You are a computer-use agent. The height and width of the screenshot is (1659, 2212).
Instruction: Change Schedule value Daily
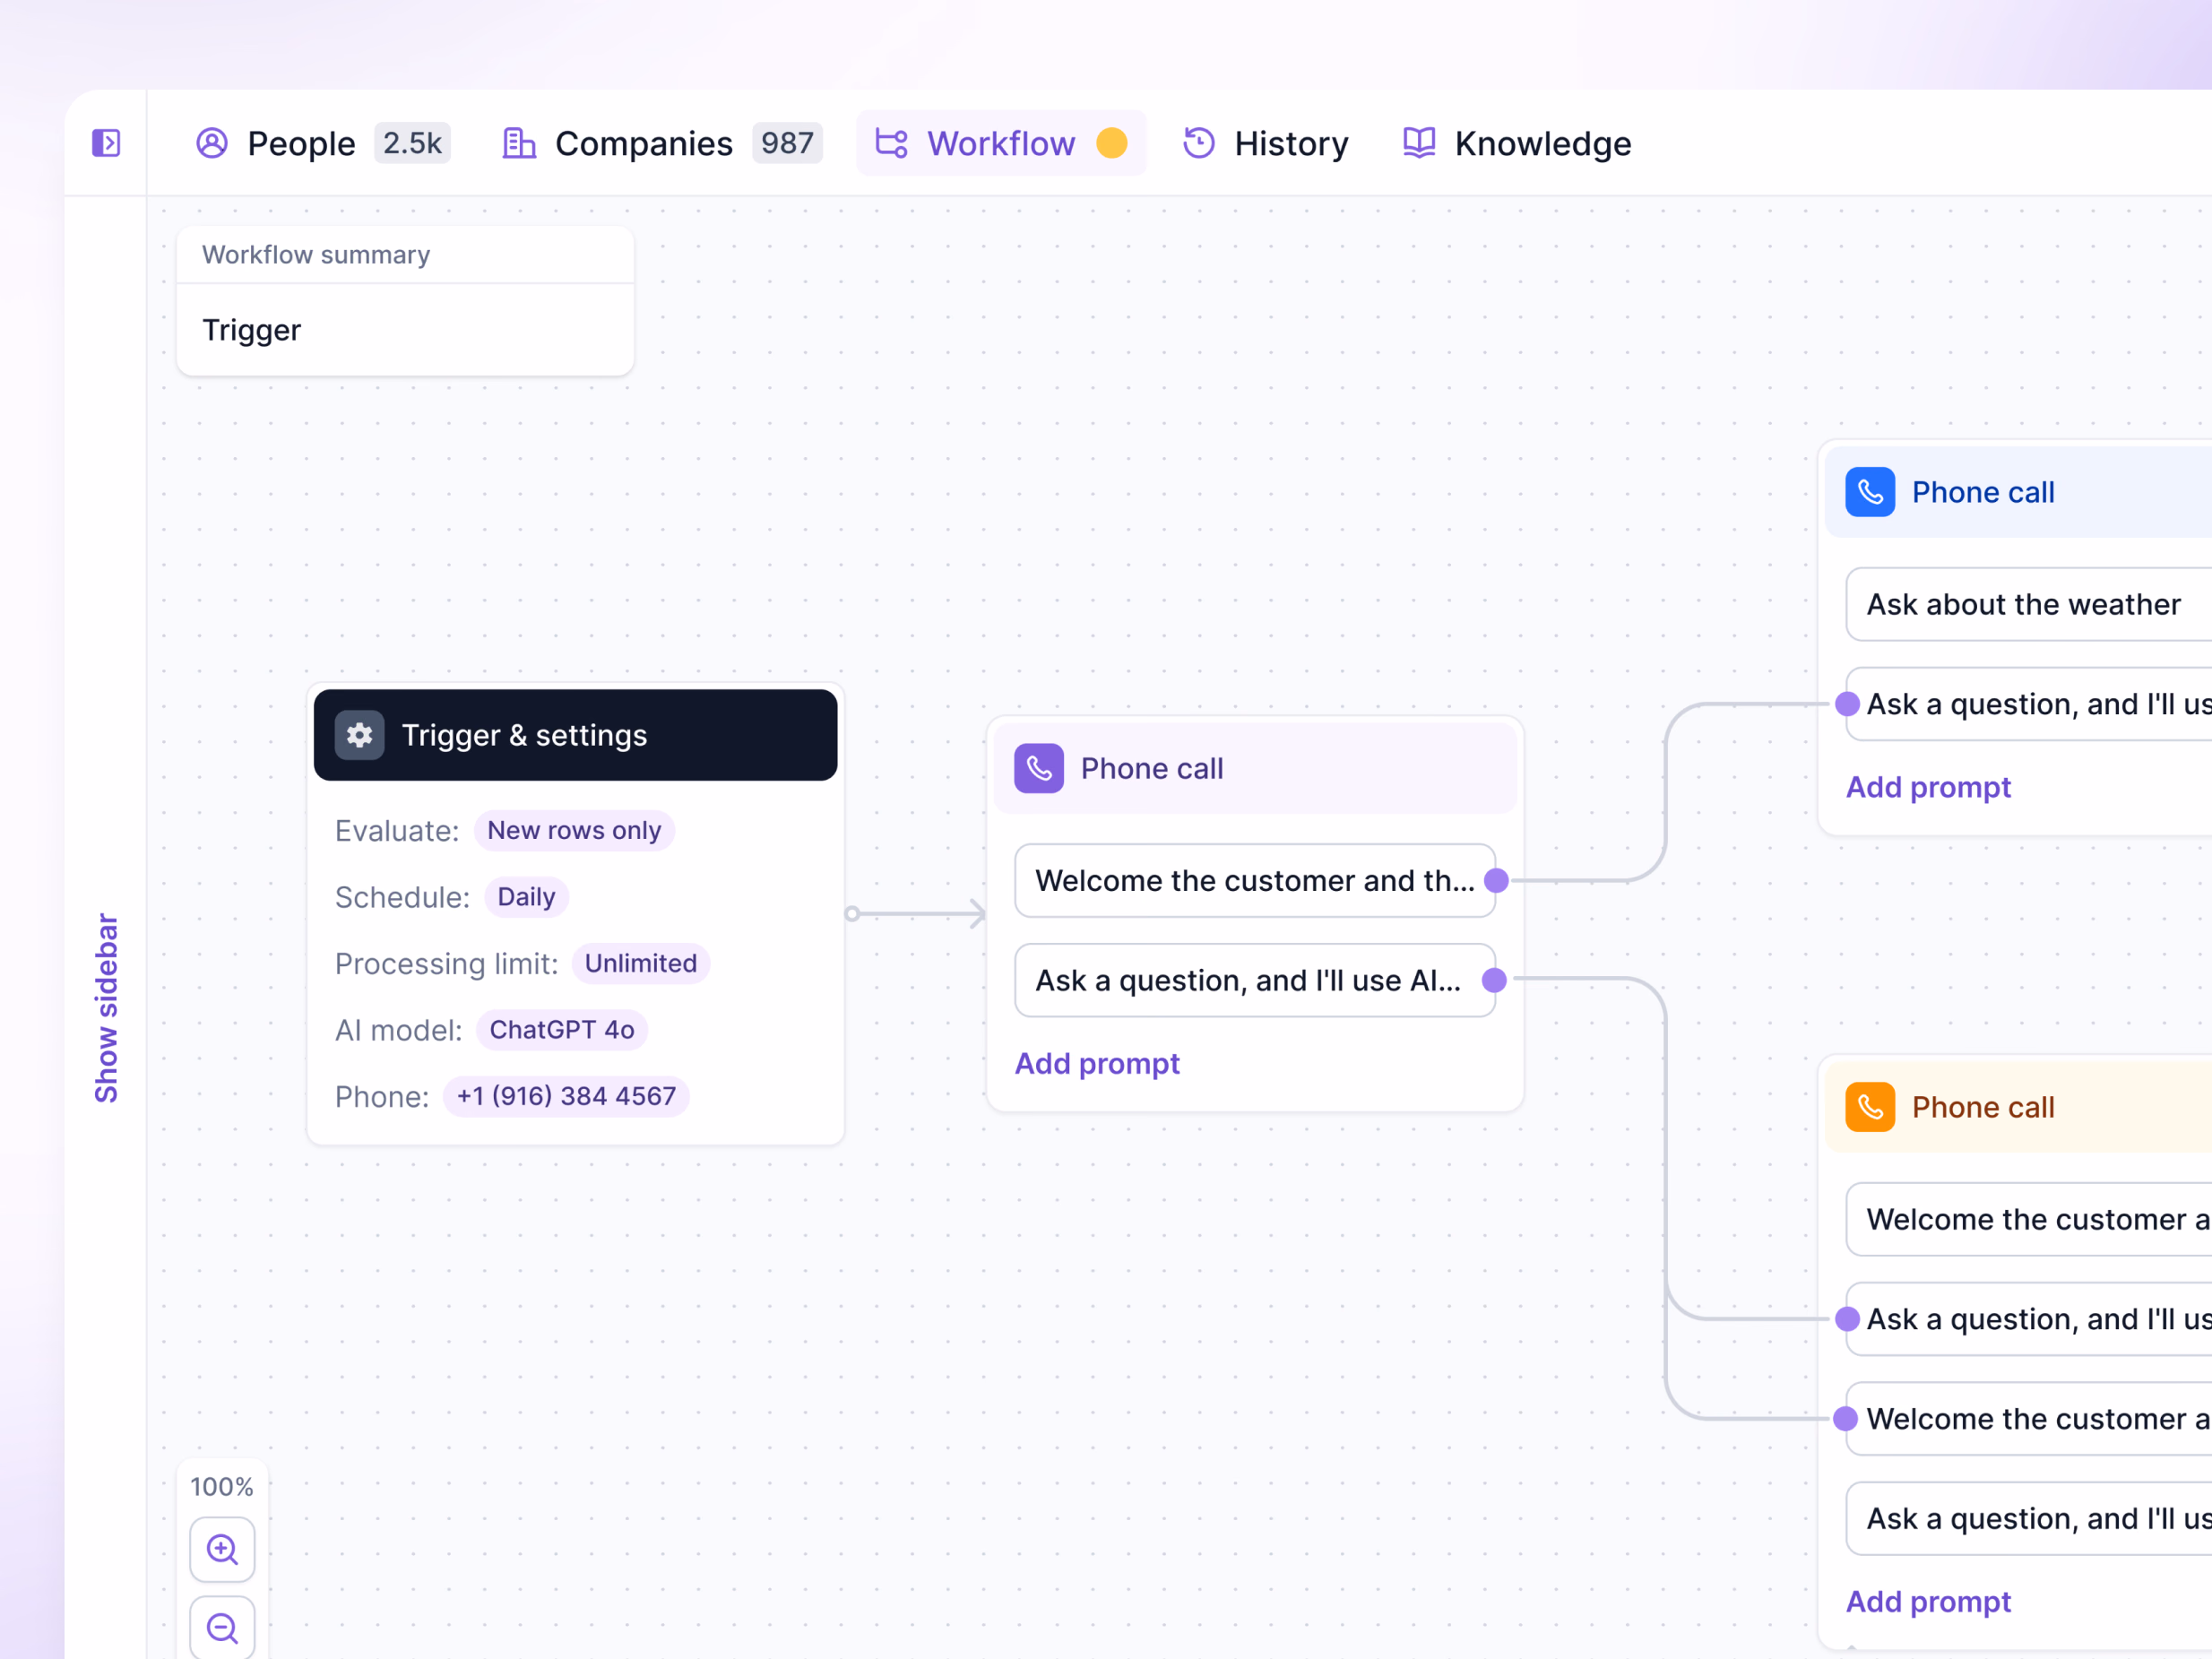point(526,897)
